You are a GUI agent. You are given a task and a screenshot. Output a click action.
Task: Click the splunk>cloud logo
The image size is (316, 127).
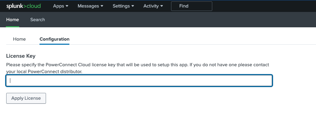23,6
